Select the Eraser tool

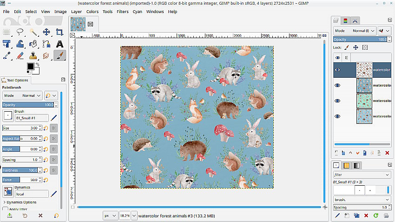[20, 56]
